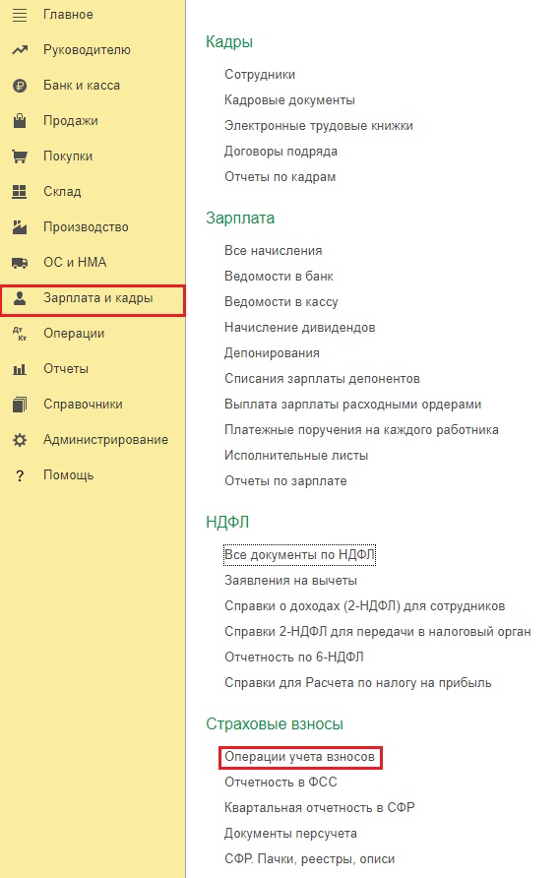Click the shopping bag icon for Продажи
Viewport: 560px width, 878px height.
pos(20,120)
